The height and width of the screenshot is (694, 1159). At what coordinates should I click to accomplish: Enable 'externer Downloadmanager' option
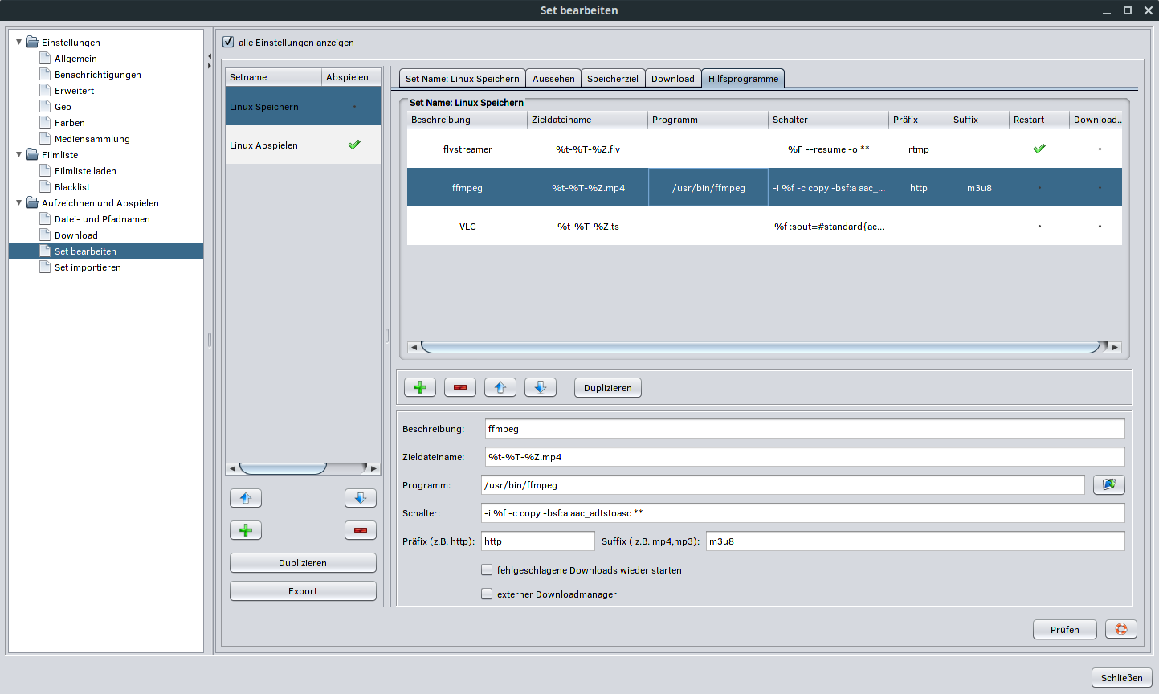pos(487,594)
